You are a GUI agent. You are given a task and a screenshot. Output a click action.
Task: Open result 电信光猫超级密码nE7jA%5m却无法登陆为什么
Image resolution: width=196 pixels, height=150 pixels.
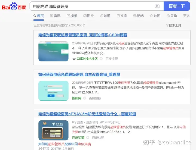(x=87, y=114)
